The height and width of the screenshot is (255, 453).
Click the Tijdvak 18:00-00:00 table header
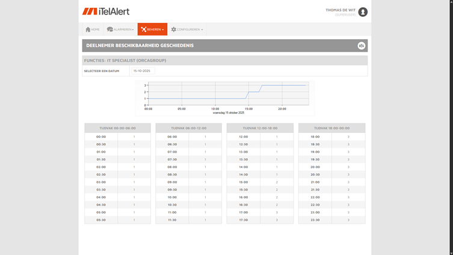click(331, 128)
